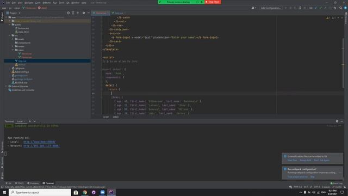This screenshot has width=348, height=196.
Task: Click Add Configuration button
Action: click(x=270, y=8)
